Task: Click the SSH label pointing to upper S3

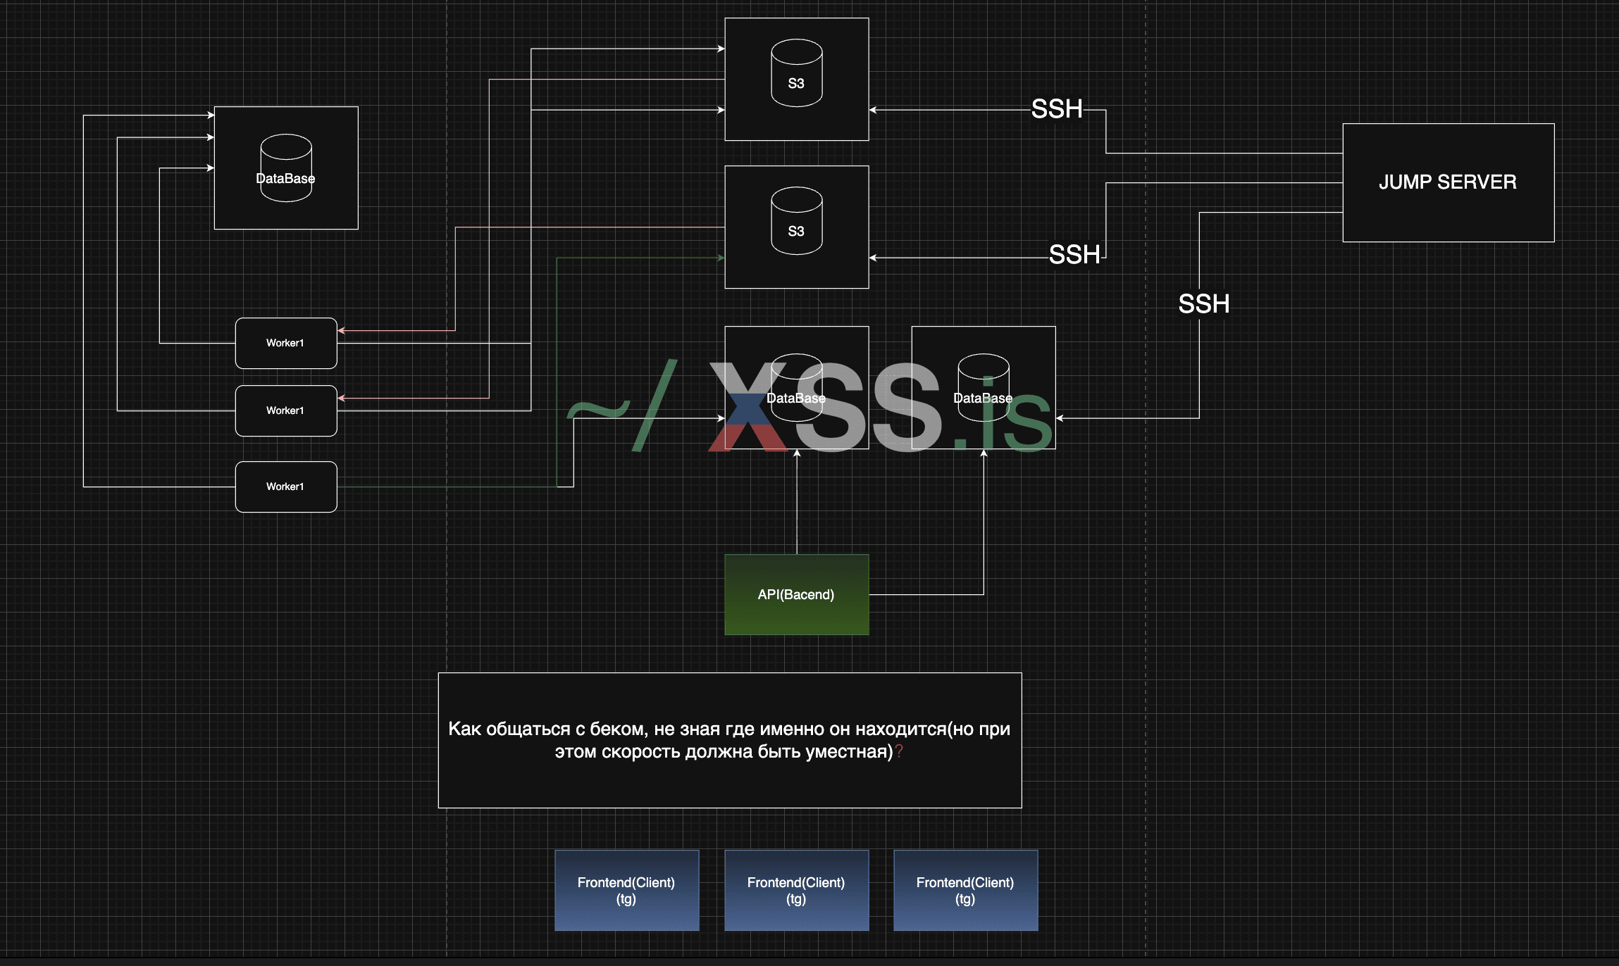Action: [1056, 109]
